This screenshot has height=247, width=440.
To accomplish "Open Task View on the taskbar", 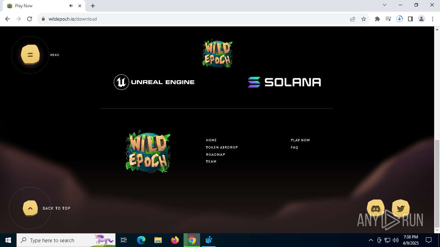I will [124, 240].
